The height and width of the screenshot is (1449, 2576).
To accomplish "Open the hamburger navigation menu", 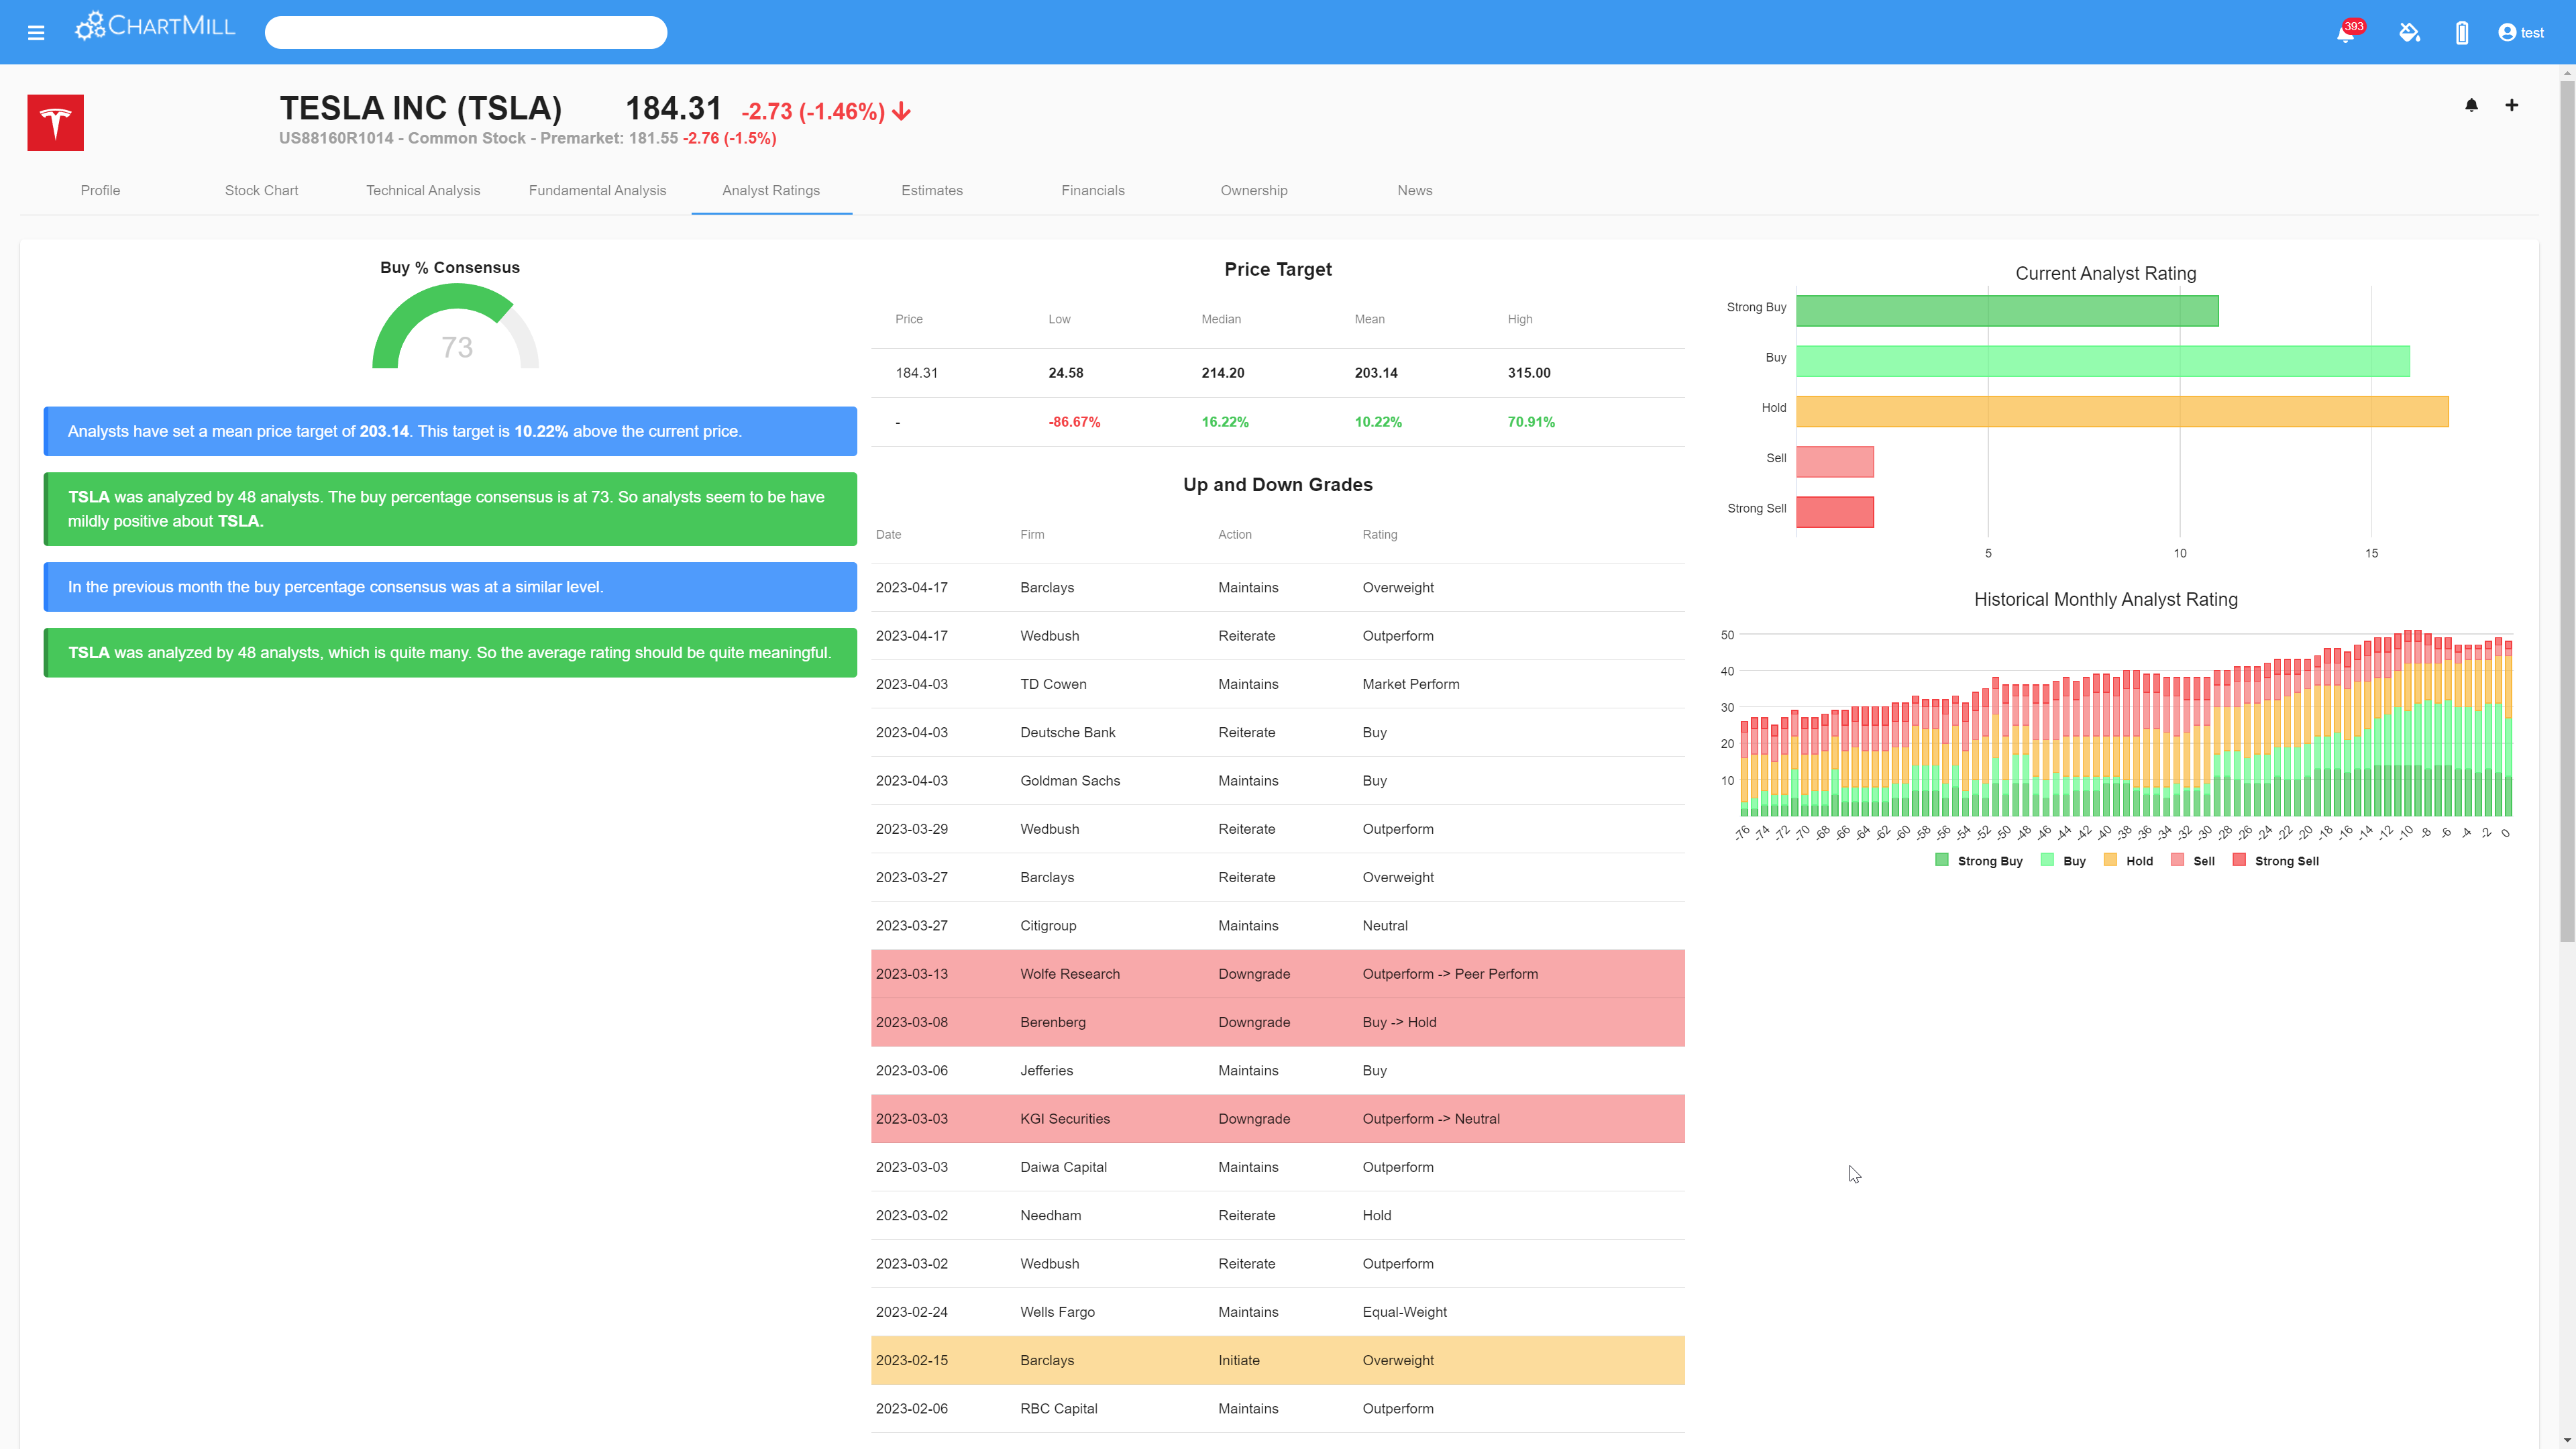I will click(x=36, y=33).
